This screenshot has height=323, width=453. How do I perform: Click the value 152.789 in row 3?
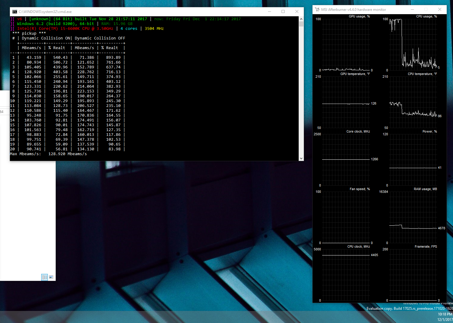(x=86, y=67)
